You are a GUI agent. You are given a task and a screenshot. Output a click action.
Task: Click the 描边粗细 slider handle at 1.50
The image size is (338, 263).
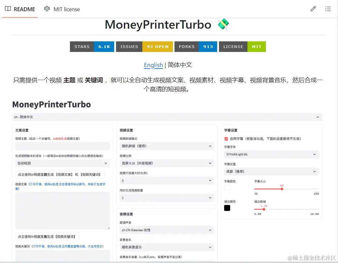coord(264,209)
